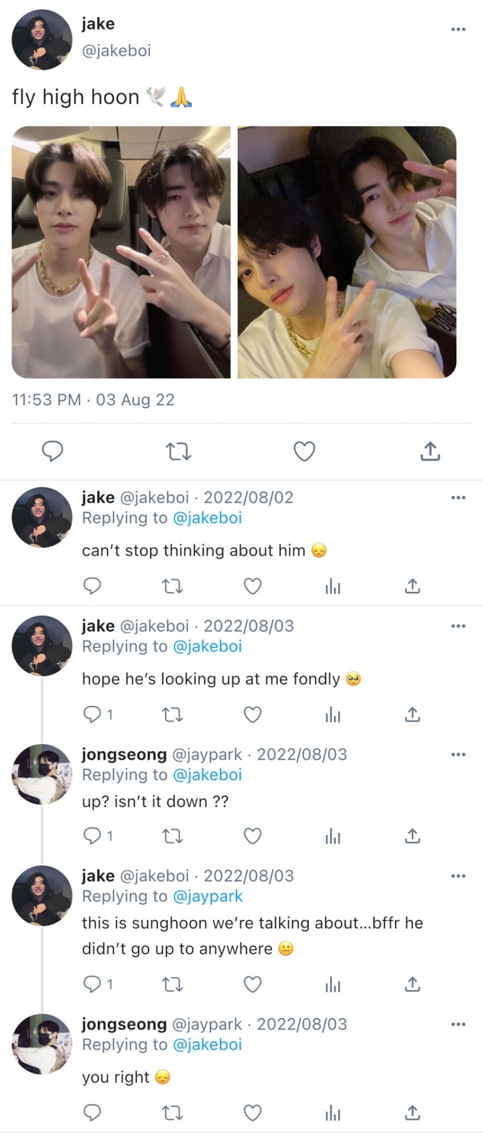Open the right selfie photo in the tweet
483x1133 pixels.
[x=347, y=252]
